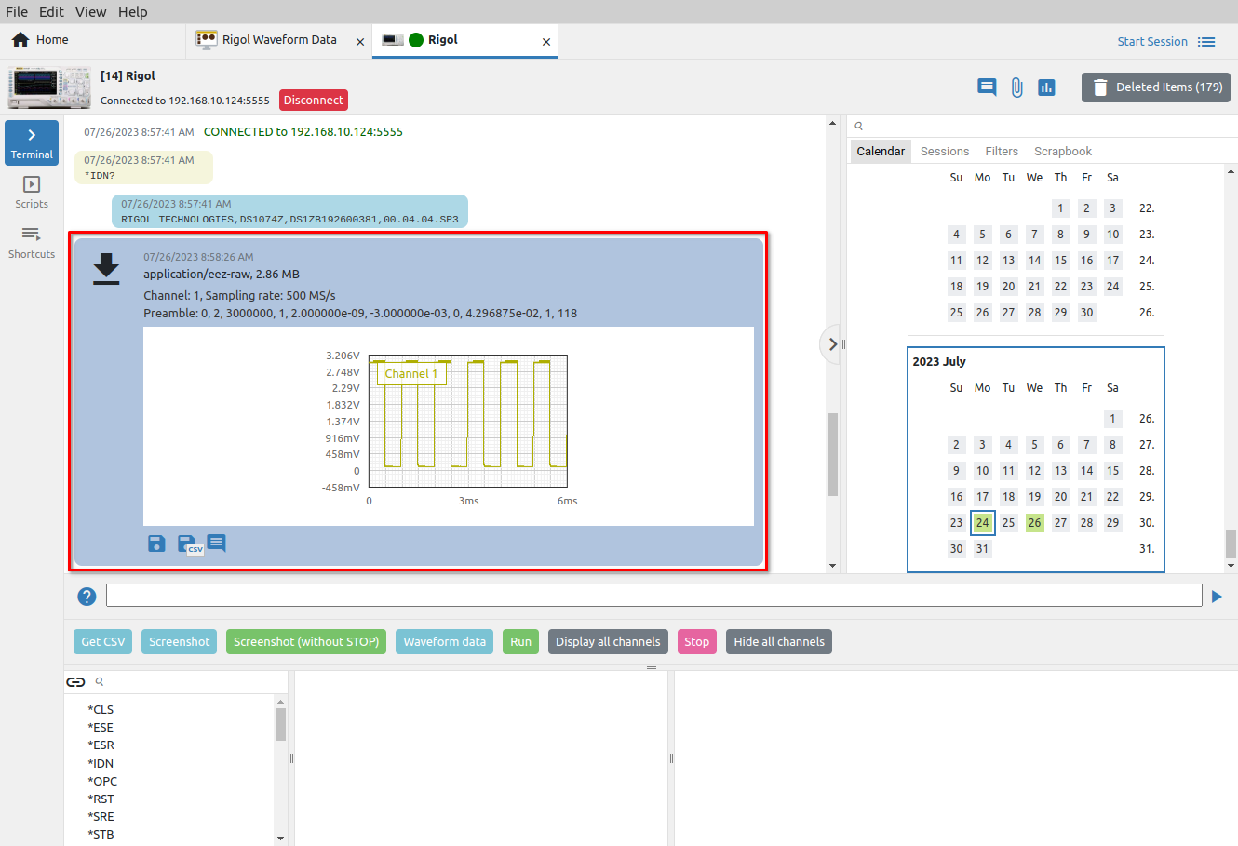Image resolution: width=1238 pixels, height=846 pixels.
Task: Save waveform as CSV icon
Action: click(189, 544)
